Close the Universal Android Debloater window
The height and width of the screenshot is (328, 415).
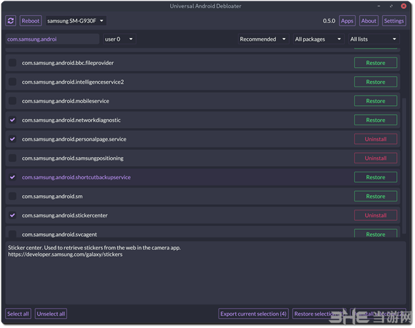(404, 6)
